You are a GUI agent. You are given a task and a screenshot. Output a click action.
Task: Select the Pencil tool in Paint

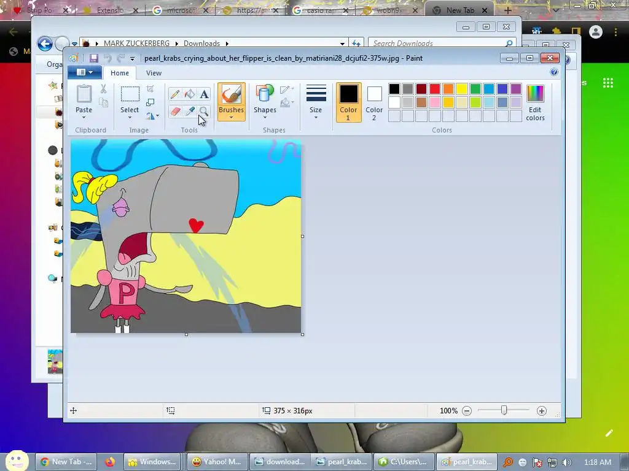coord(175,94)
